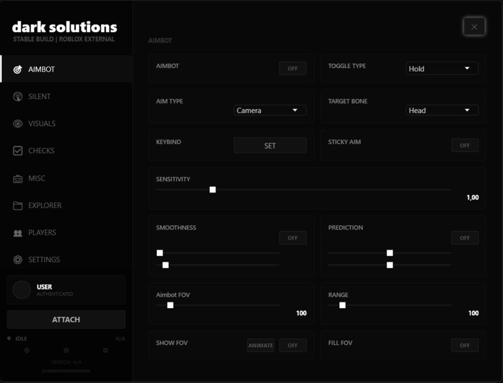
Task: Toggle the AIMBOT off switch
Action: tap(293, 68)
